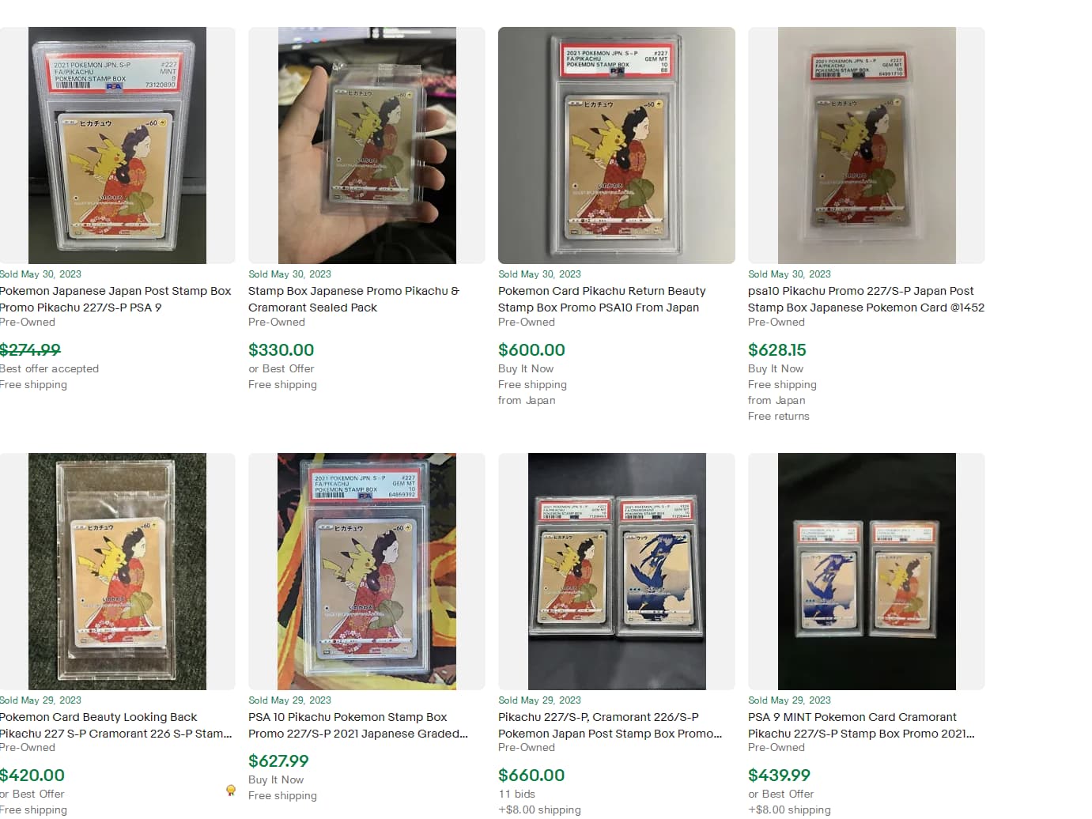Open the PSA 9 Pikachu $274.99 listing image
This screenshot has height=819, width=1092.
117,145
